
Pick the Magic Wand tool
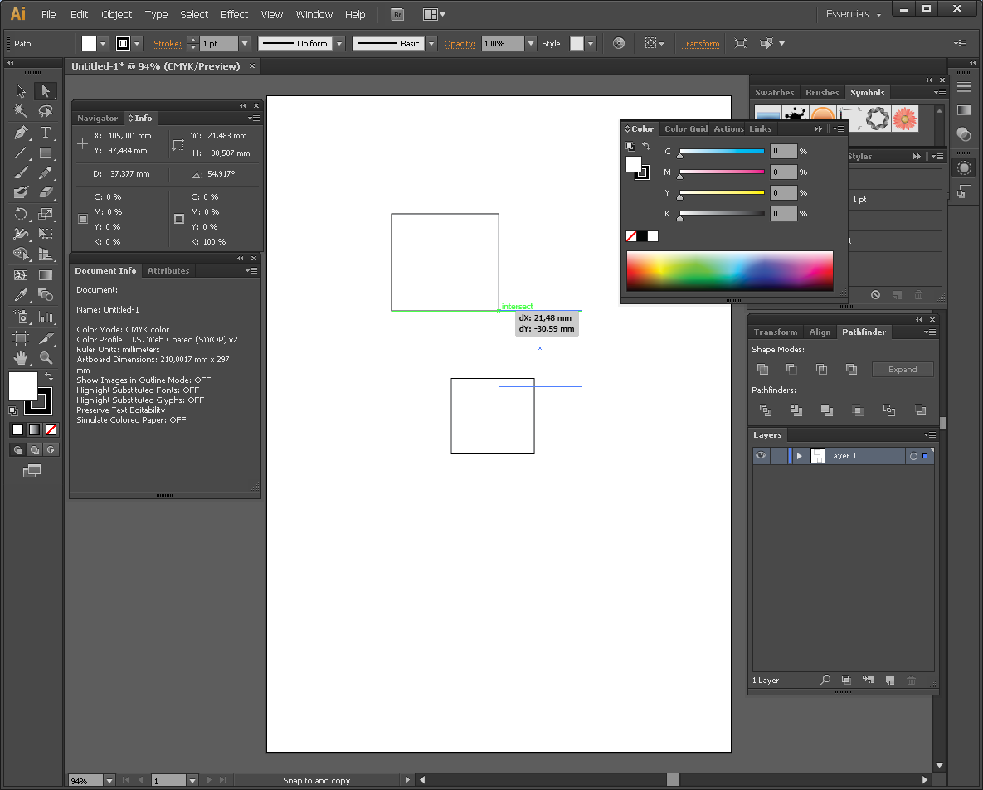[x=21, y=111]
